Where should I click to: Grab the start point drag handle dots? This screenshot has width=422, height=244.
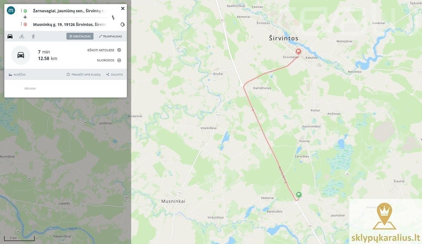(x=21, y=11)
